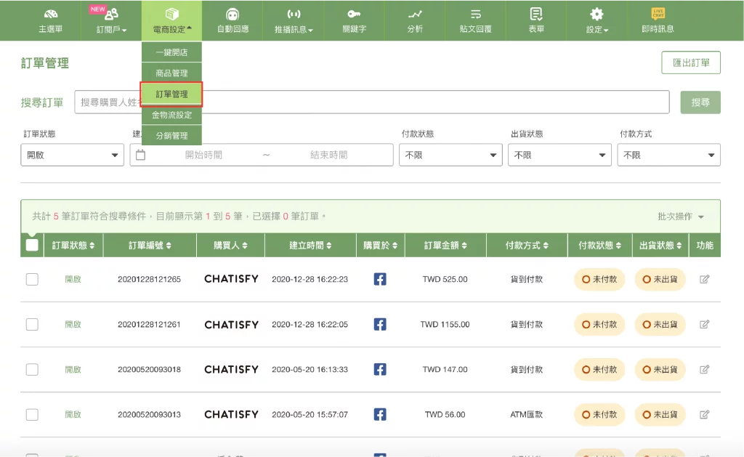Click amount TWD 525.00
The height and width of the screenshot is (457, 744).
point(445,279)
